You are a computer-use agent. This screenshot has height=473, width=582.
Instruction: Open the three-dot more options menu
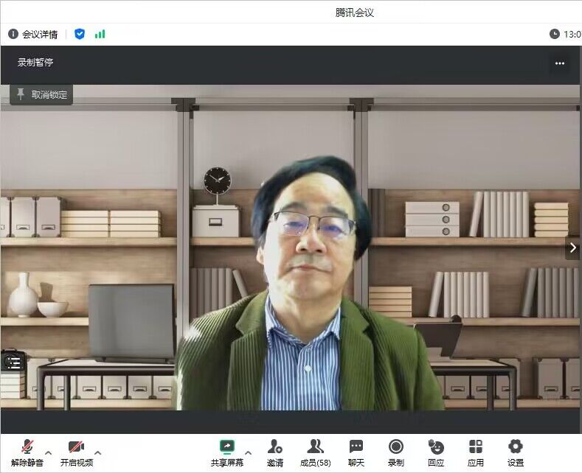[560, 63]
